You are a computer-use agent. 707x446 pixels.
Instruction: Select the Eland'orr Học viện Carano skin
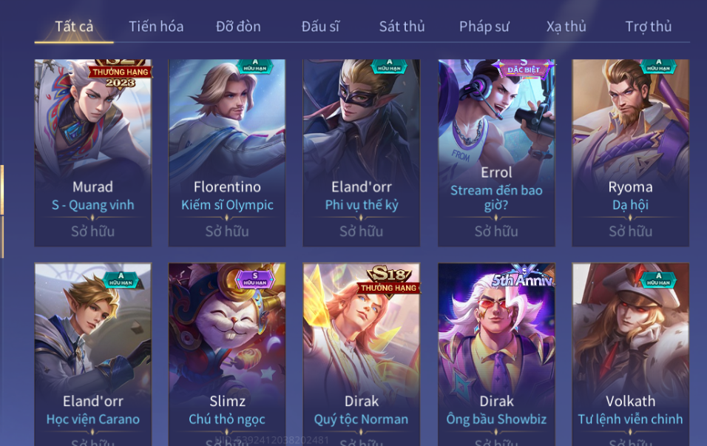tap(93, 354)
